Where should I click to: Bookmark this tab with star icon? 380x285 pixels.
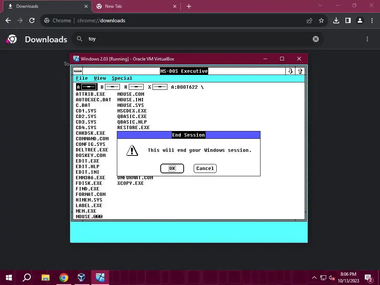pos(321,21)
